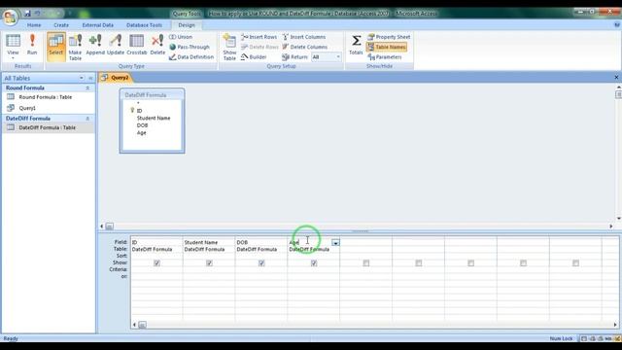Image resolution: width=622 pixels, height=350 pixels.
Task: Collapse the Round Formula group
Action: point(87,87)
